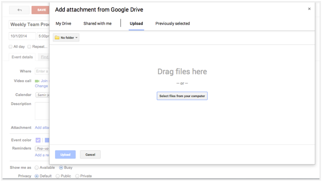
Task: Go back using the arrow button
Action: pyautogui.click(x=19, y=10)
